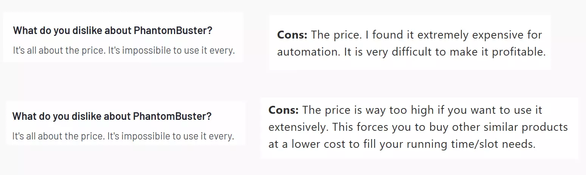Image resolution: width=586 pixels, height=175 pixels.
Task: Click the upper "What do you dislike" heading
Action: pyautogui.click(x=113, y=31)
